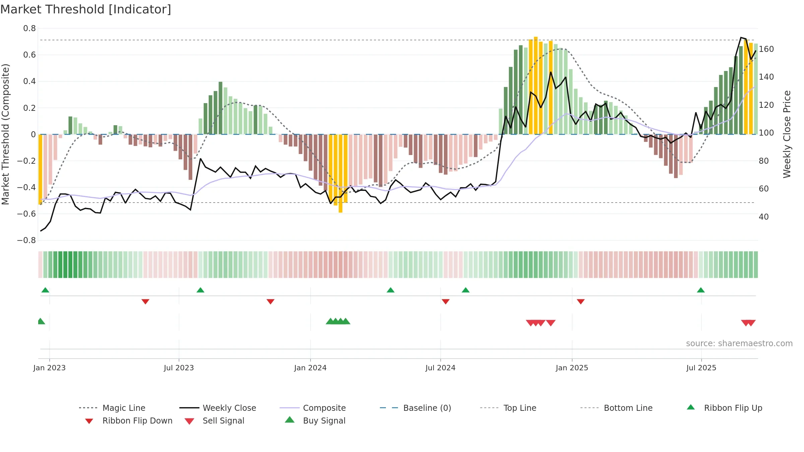
Task: Click the 40 tick on the right axis
Action: (x=764, y=217)
